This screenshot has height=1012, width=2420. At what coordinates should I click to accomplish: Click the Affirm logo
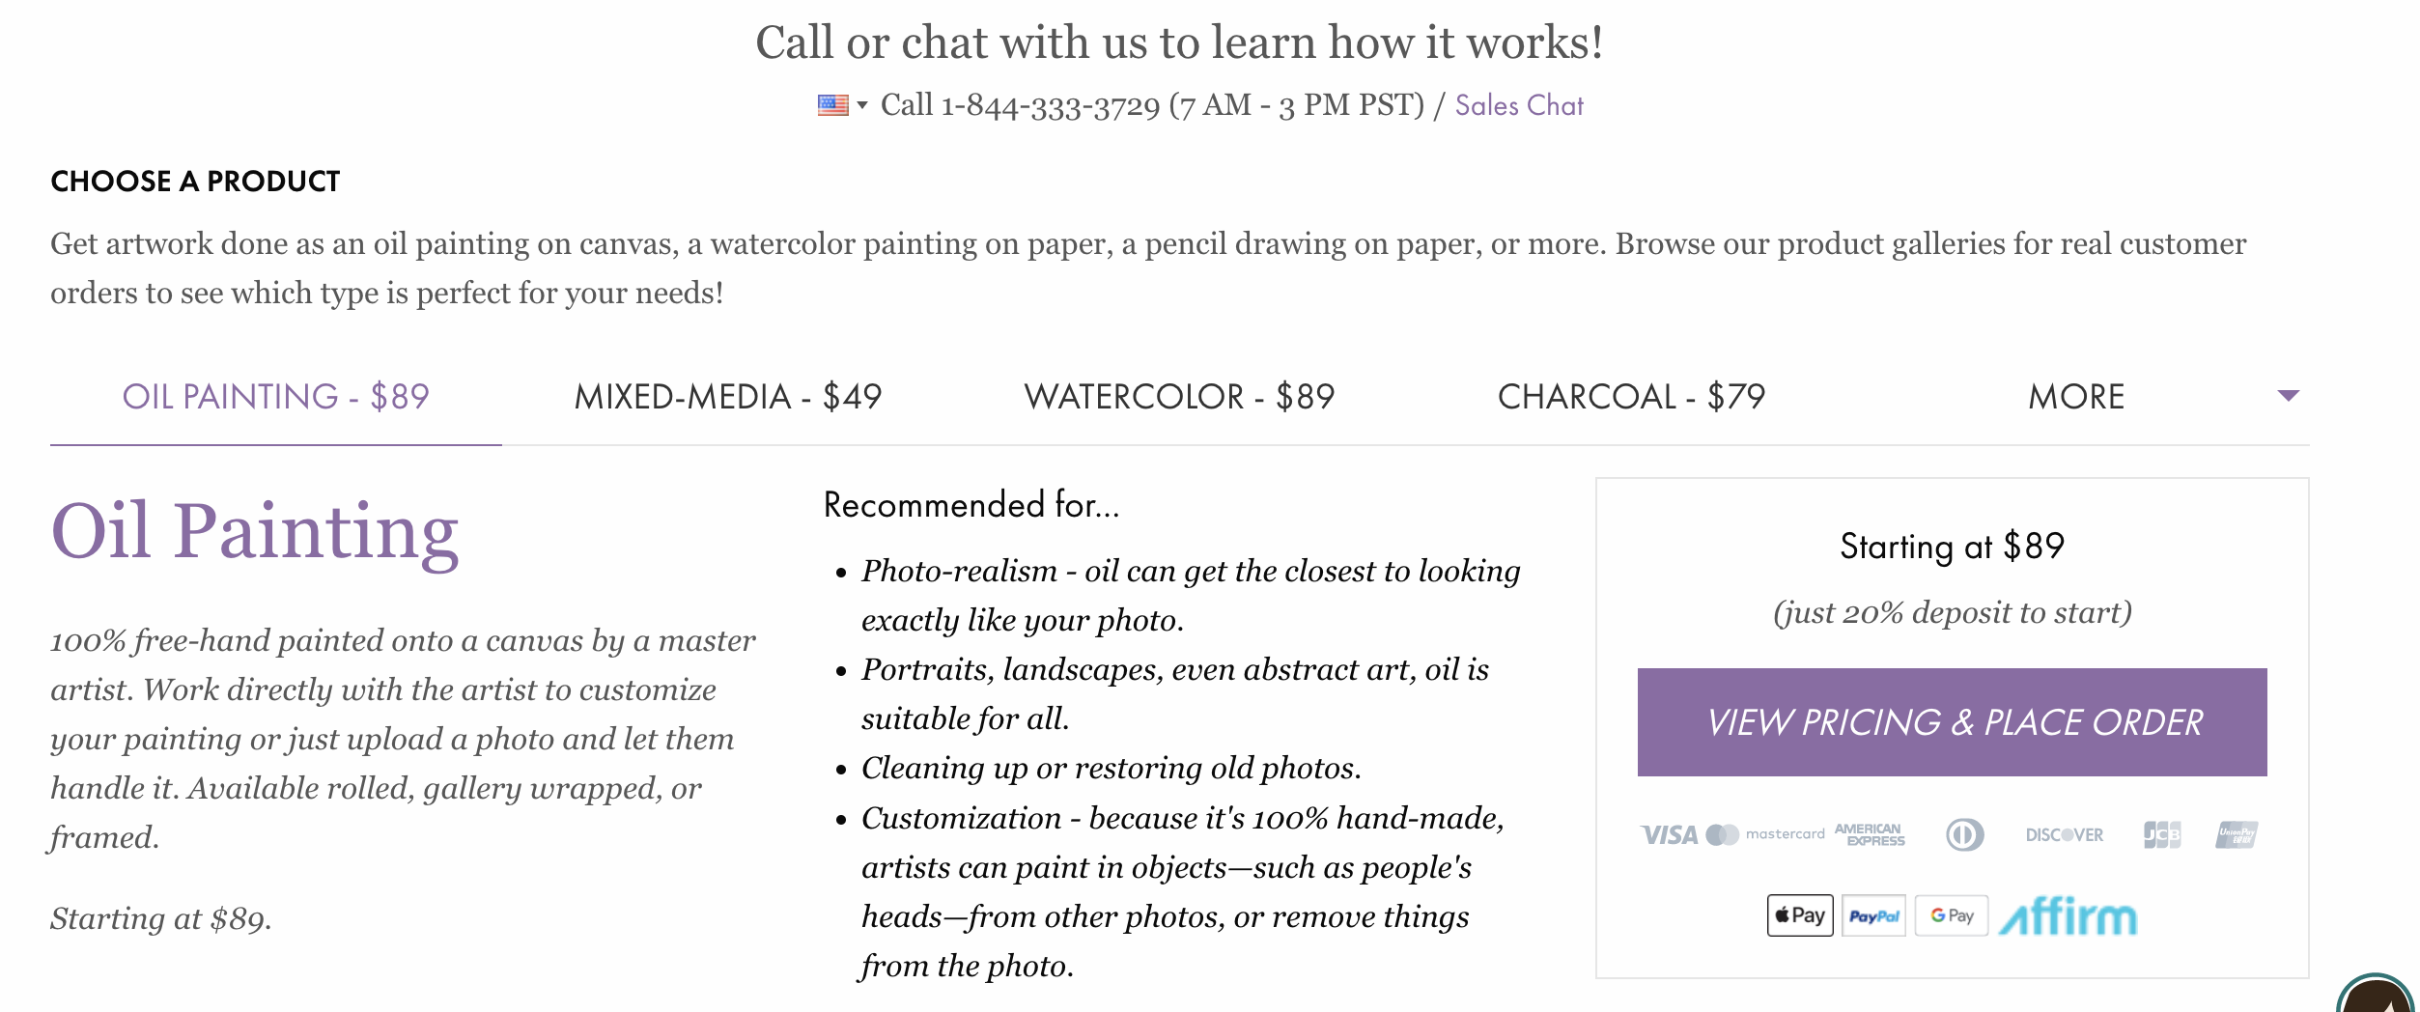2068,915
